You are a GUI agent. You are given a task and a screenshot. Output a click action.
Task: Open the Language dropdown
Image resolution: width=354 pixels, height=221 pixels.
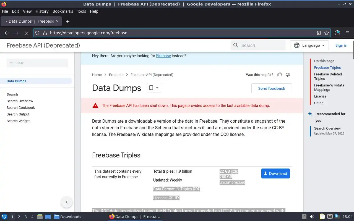(x=309, y=45)
